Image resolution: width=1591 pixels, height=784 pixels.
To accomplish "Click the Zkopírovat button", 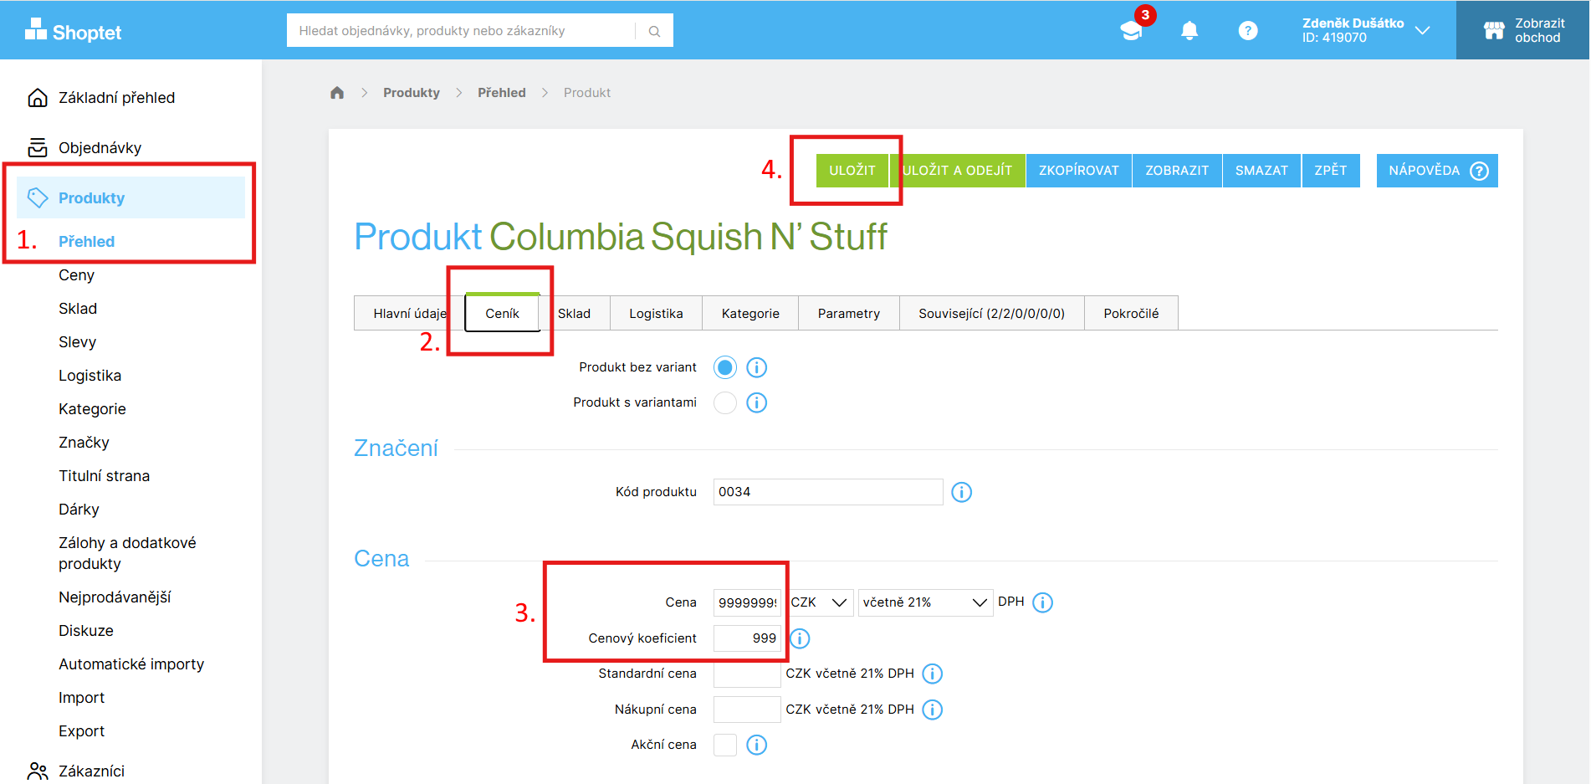I will tap(1079, 171).
